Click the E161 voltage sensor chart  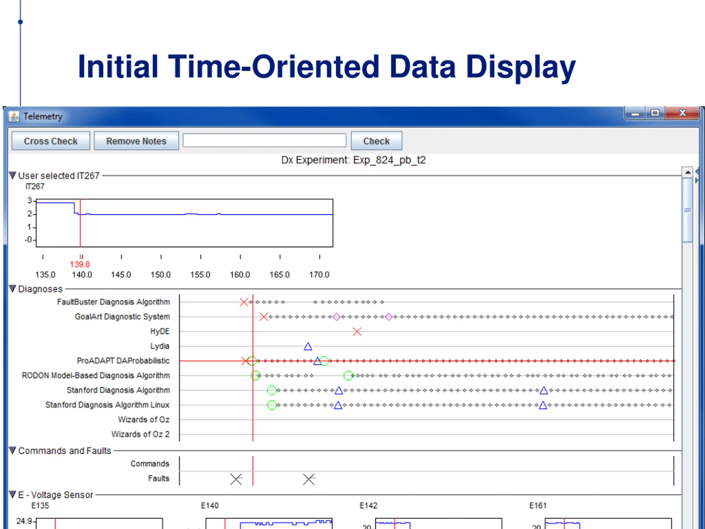click(x=608, y=523)
